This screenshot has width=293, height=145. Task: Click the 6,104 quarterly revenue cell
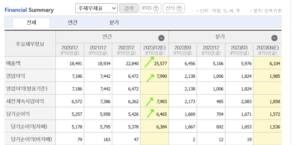(268, 63)
